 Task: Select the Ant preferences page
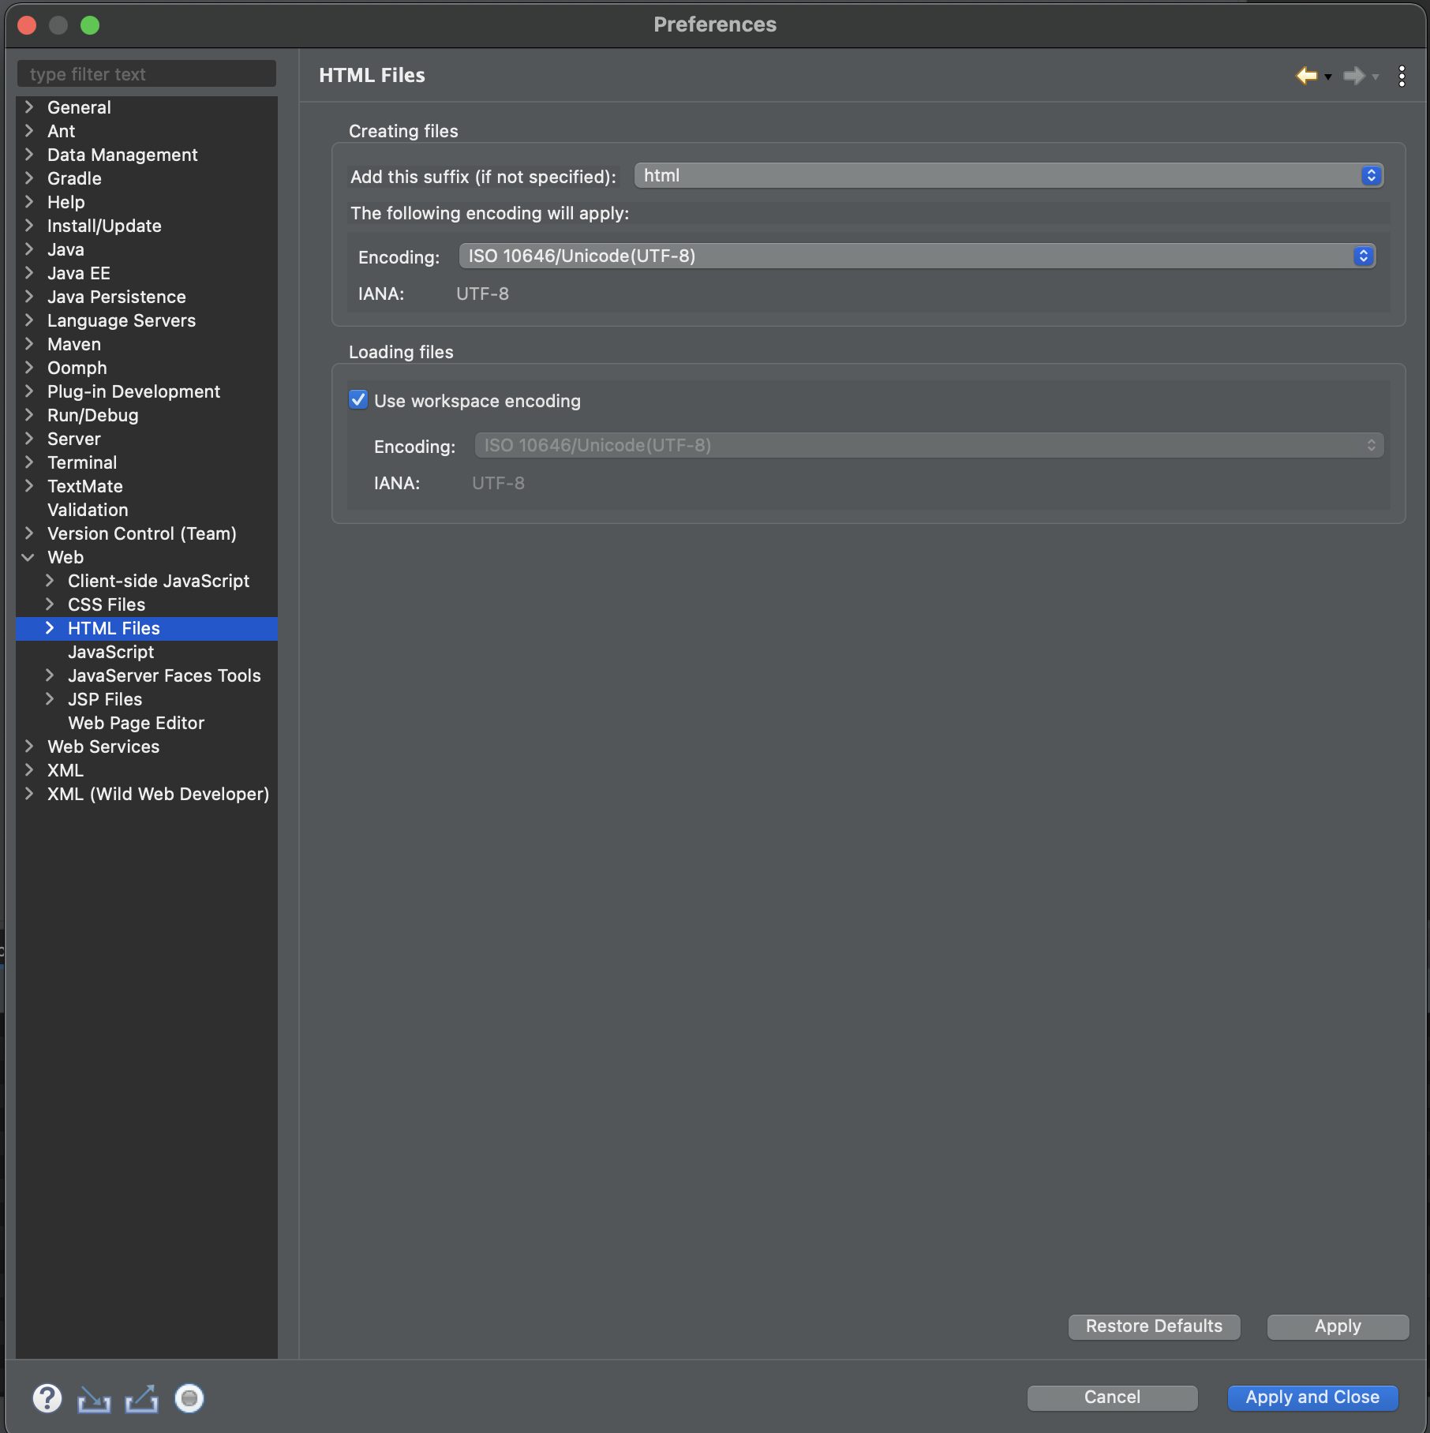click(61, 131)
